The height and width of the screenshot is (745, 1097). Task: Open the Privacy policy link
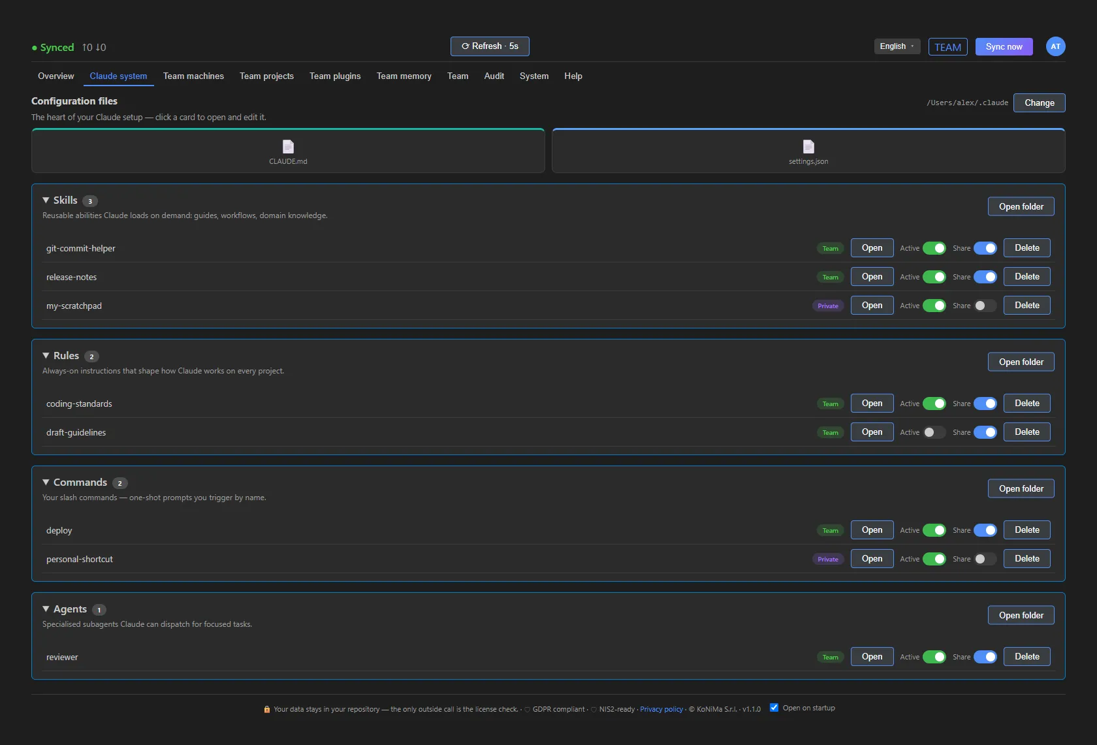[x=661, y=710]
